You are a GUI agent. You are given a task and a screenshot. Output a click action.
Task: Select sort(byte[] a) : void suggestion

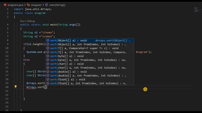pos(90,56)
